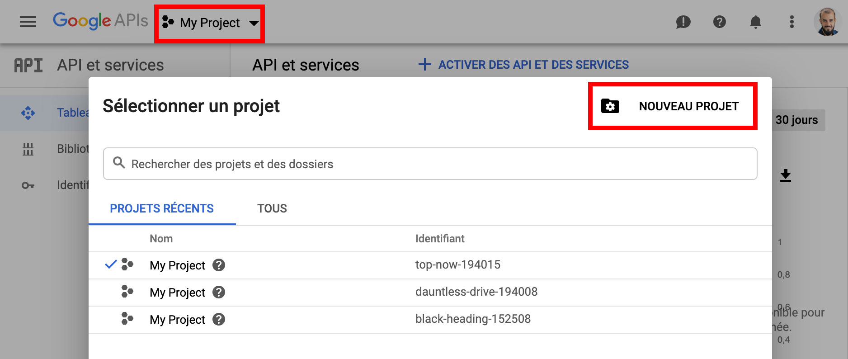Open the Identifiants sidebar item
The width and height of the screenshot is (848, 359).
pyautogui.click(x=44, y=185)
